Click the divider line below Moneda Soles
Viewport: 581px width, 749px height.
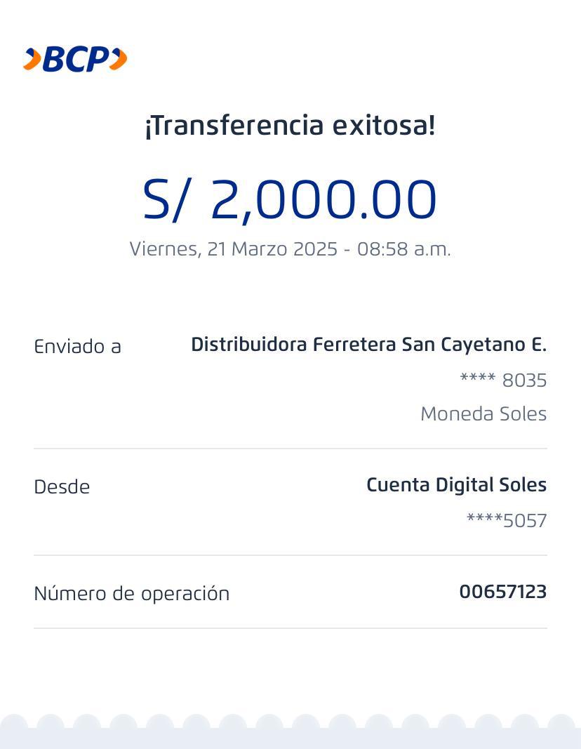click(x=290, y=449)
